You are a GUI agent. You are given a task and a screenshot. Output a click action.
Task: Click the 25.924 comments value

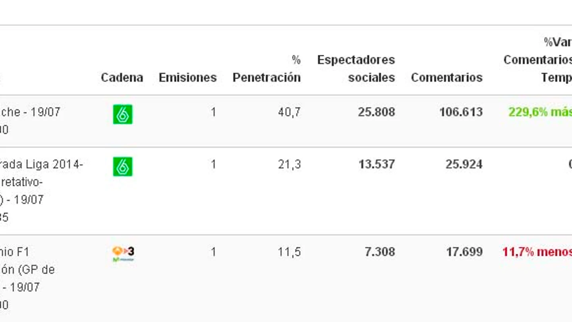point(464,164)
